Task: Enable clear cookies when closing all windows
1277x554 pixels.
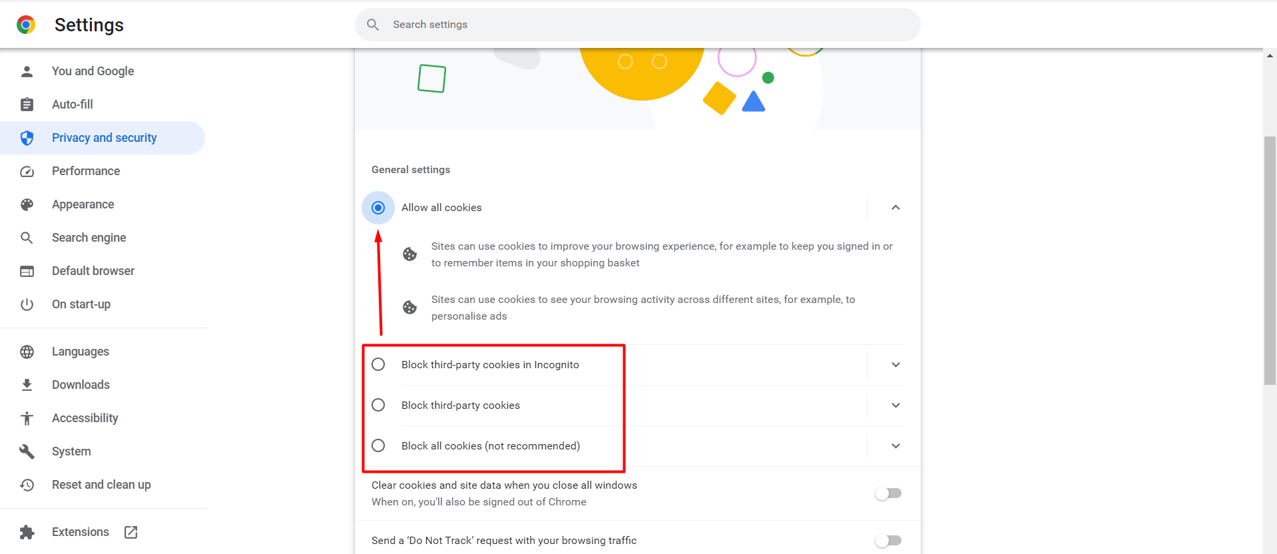Action: (888, 493)
